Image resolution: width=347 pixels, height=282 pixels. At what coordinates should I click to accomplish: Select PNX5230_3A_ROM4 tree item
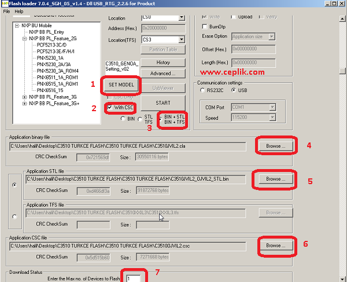(x=57, y=71)
